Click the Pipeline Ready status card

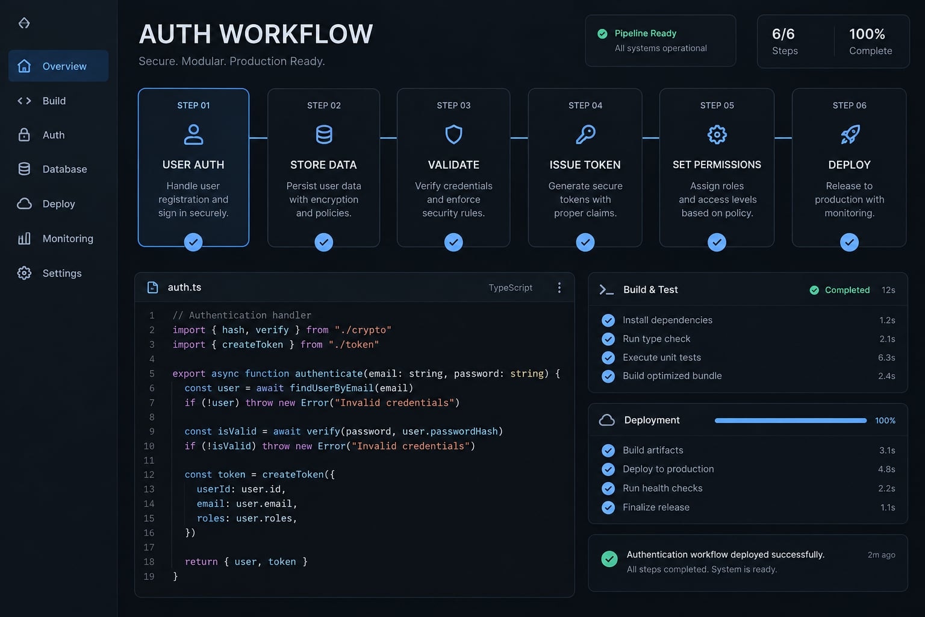point(661,40)
